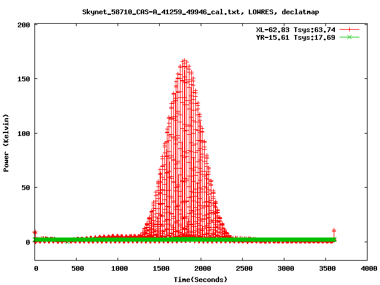Click the 200 y-axis tick label
This screenshot has width=380, height=285.
(24, 25)
